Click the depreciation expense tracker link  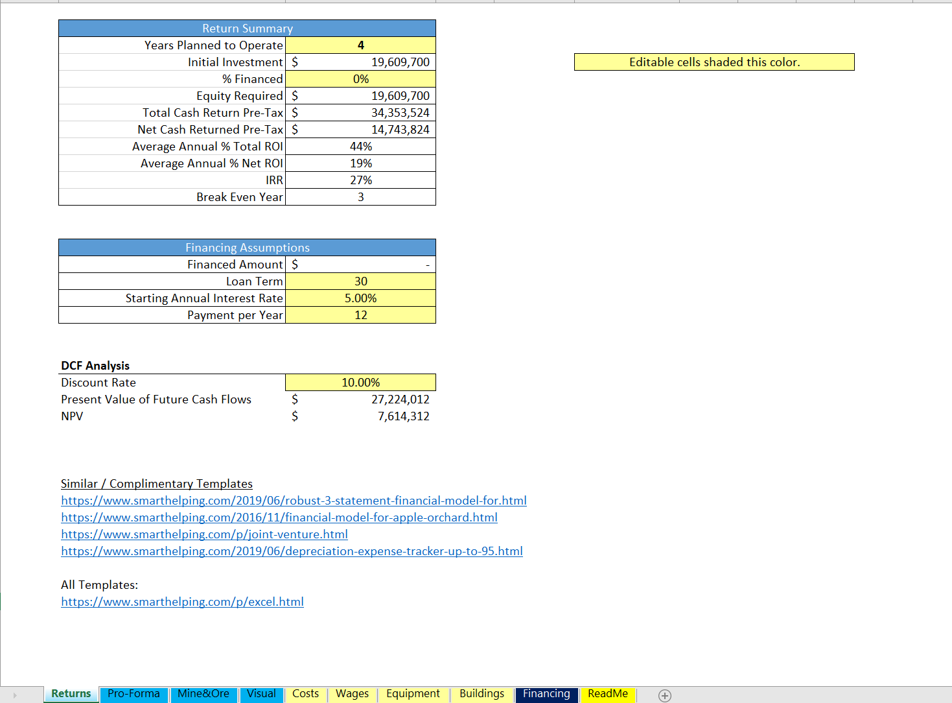tap(292, 551)
